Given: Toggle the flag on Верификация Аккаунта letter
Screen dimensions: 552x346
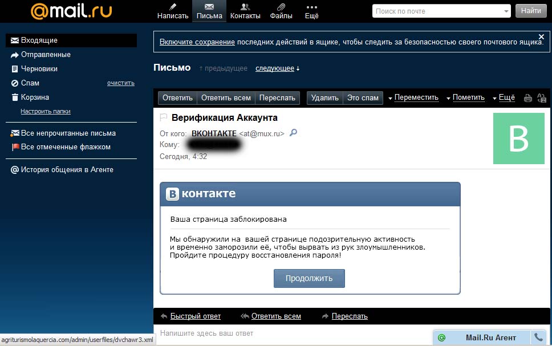Looking at the screenshot, I should [164, 118].
